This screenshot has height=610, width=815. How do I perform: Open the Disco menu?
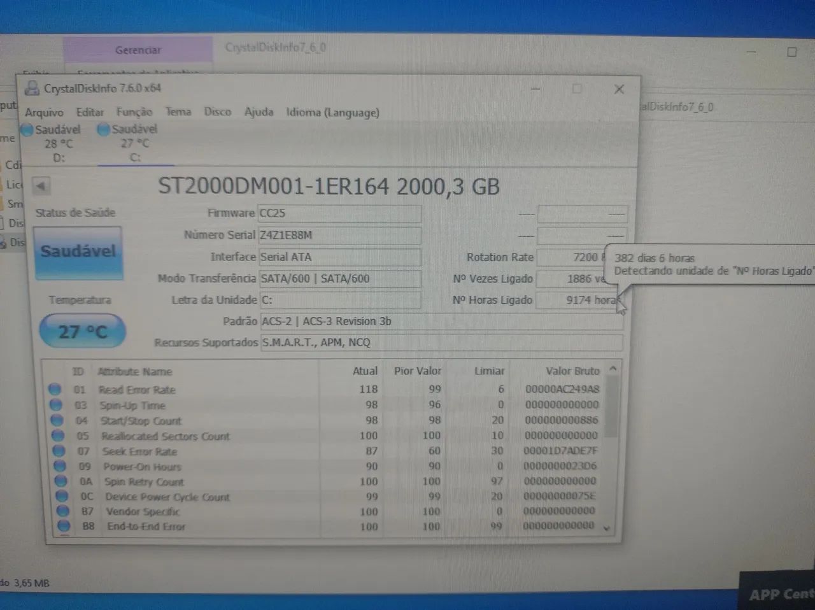[218, 112]
